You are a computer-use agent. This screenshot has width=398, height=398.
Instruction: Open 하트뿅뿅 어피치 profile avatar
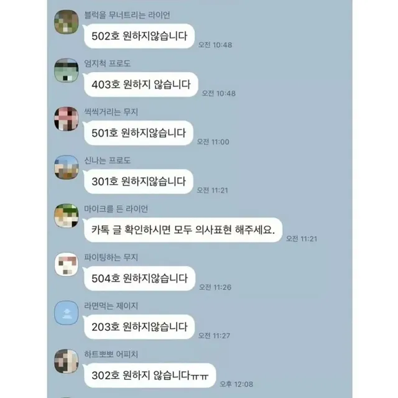tap(67, 361)
